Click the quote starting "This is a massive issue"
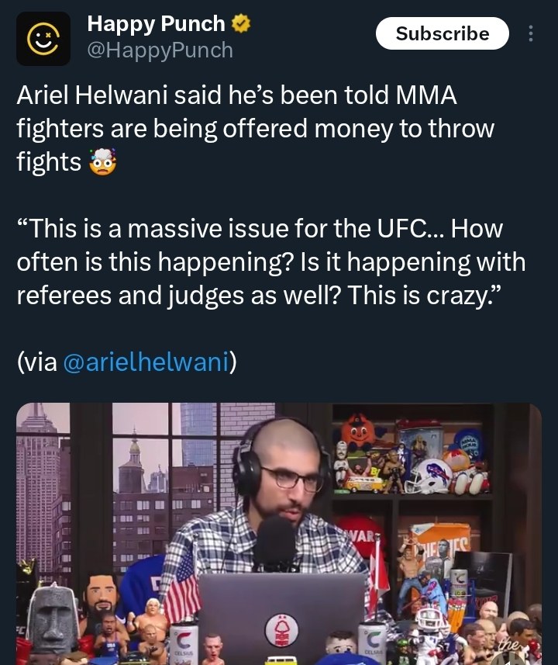The height and width of the screenshot is (665, 558). click(271, 261)
